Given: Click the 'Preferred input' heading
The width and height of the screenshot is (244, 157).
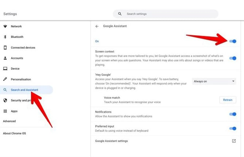Looking at the screenshot, I should coord(105,126).
